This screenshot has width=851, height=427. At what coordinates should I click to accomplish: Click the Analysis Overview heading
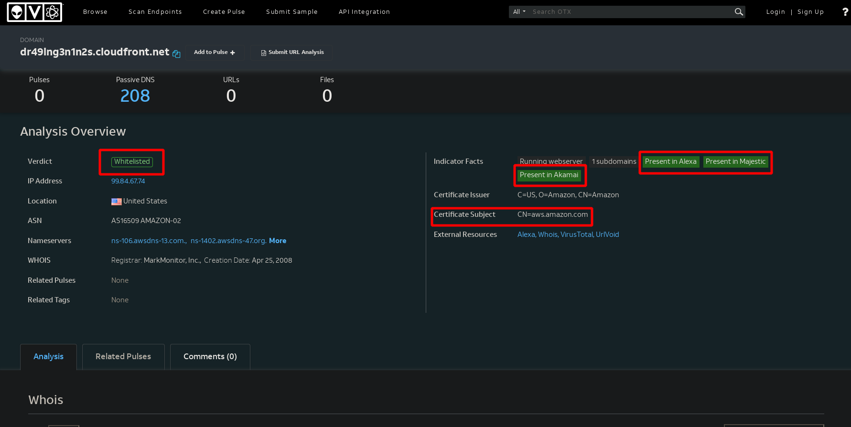coord(73,131)
